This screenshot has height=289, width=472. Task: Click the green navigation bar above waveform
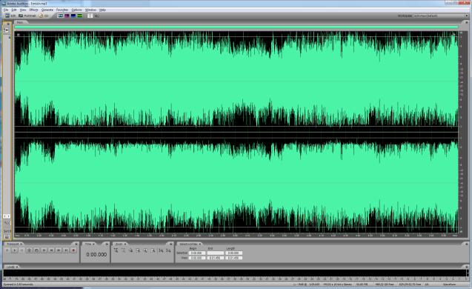[236, 27]
